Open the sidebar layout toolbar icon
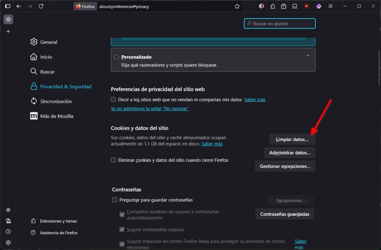Screen dimensions: 381x250 (295, 6)
